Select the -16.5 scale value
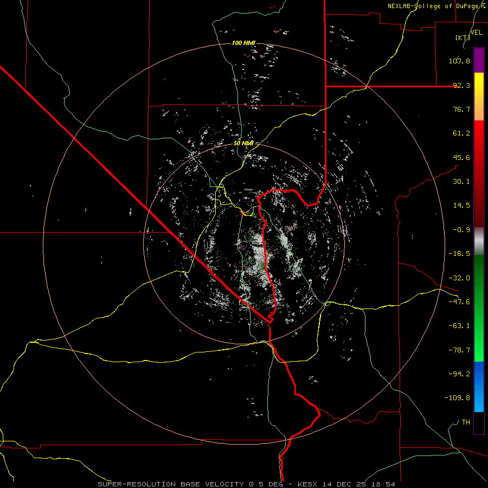 (459, 254)
